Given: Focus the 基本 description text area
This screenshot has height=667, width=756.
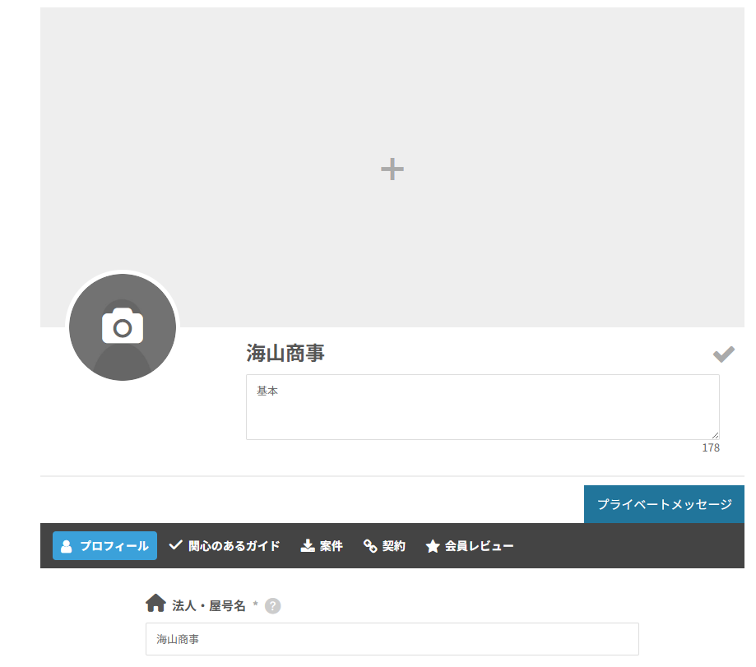Looking at the screenshot, I should tap(482, 407).
